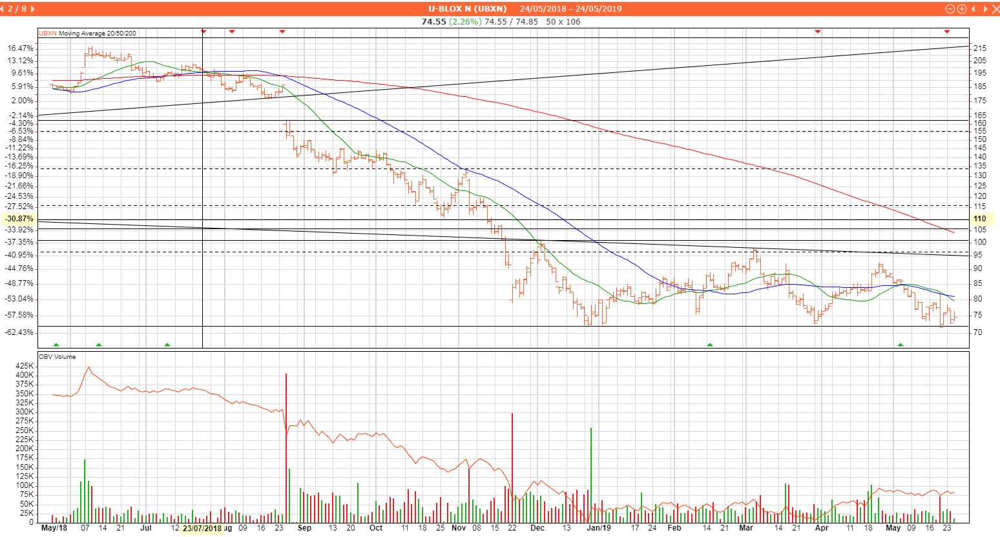
Task: Click the May/18 date axis label
Action: pos(54,528)
